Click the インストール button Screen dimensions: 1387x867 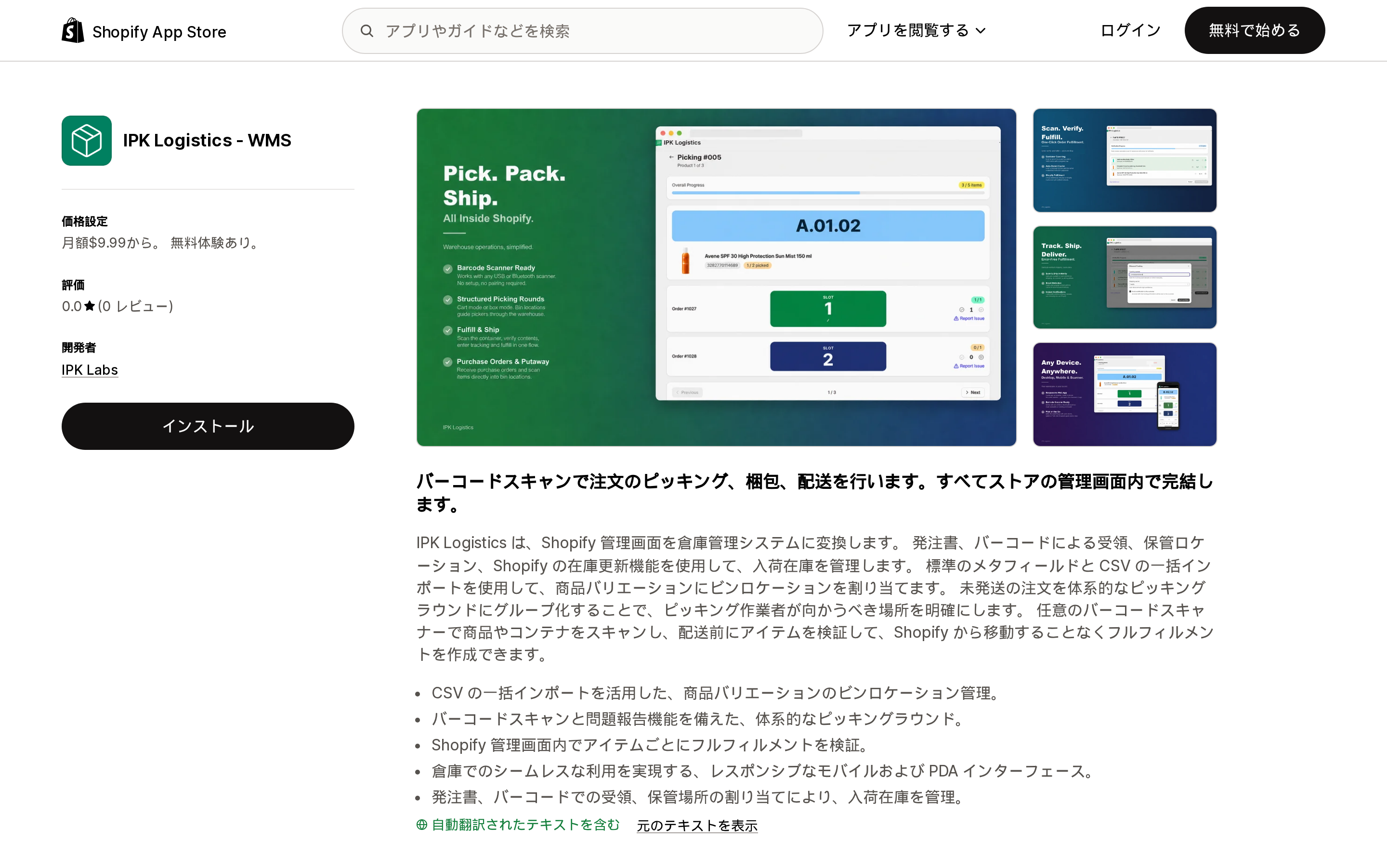coord(208,426)
